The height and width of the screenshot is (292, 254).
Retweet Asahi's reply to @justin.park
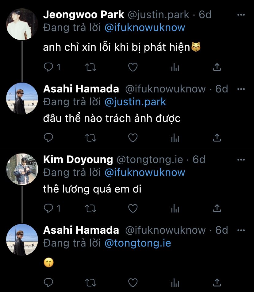(x=90, y=138)
